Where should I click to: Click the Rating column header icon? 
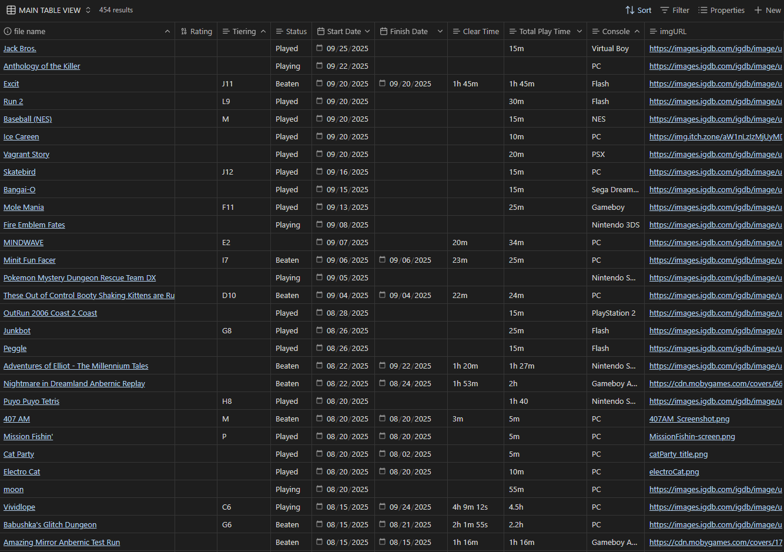point(184,31)
